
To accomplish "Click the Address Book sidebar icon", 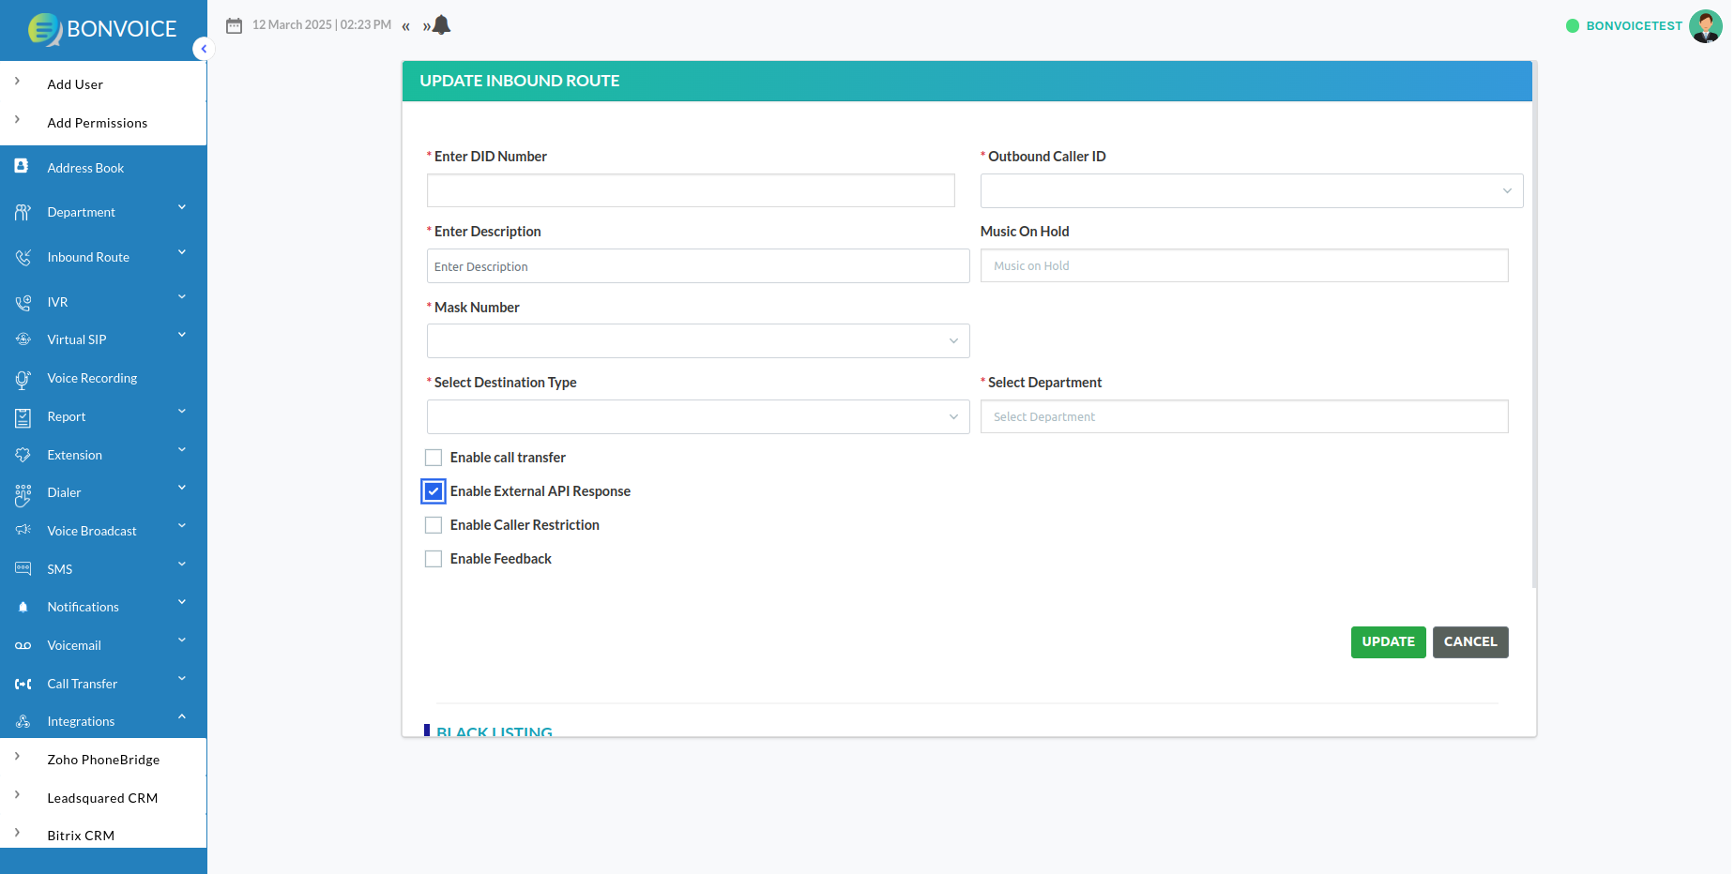I will click(22, 167).
